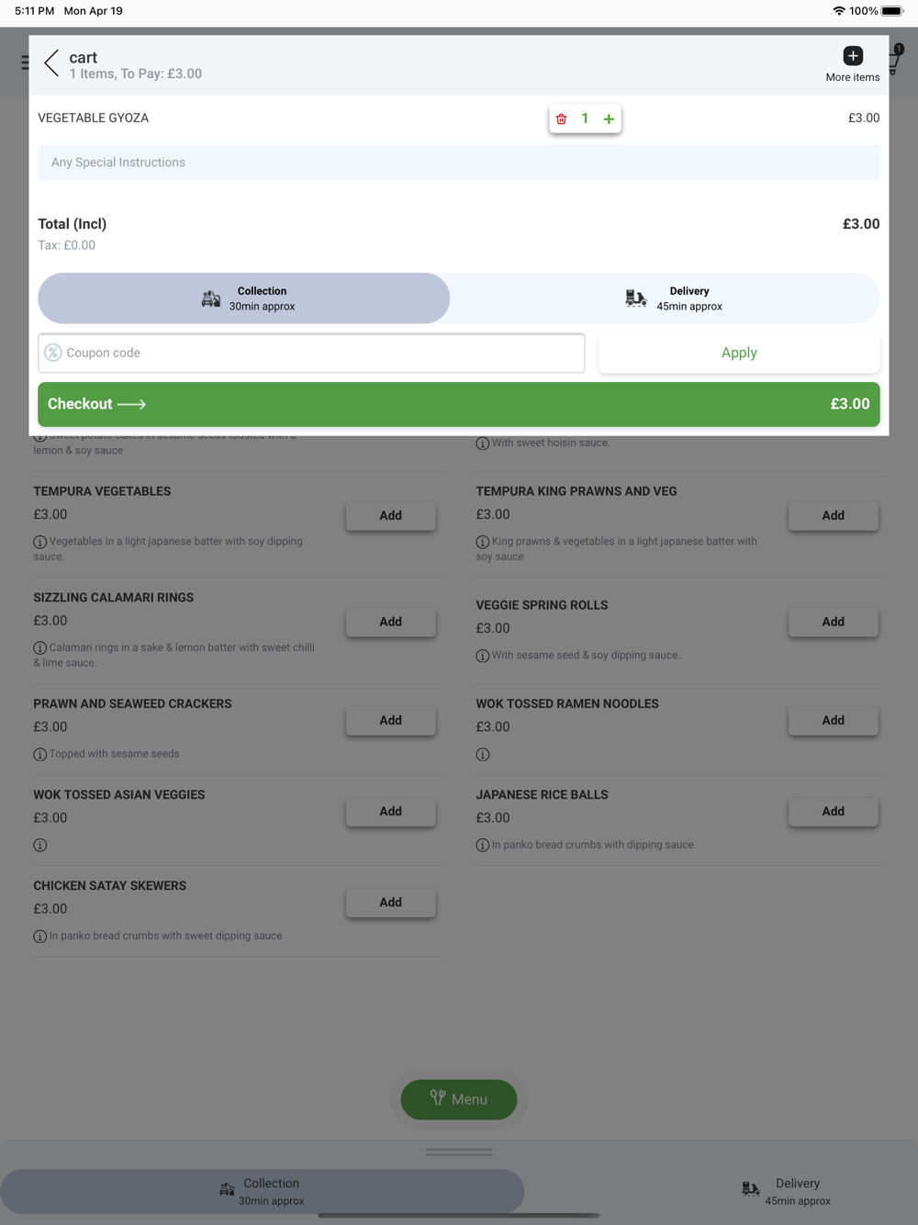Open the green Menu floating button
918x1225 pixels.
point(459,1099)
